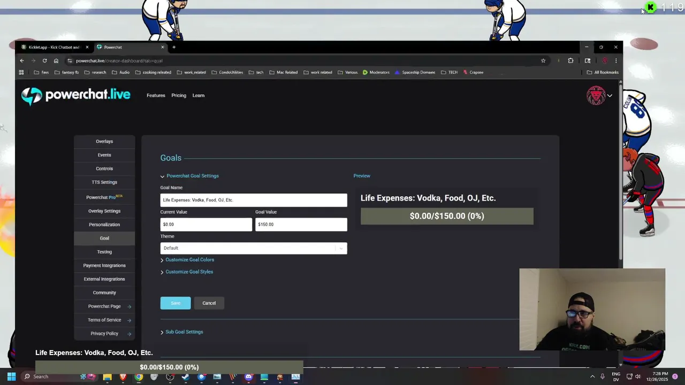This screenshot has height=385, width=685.
Task: Open Chrome three-dot menu
Action: (616, 60)
